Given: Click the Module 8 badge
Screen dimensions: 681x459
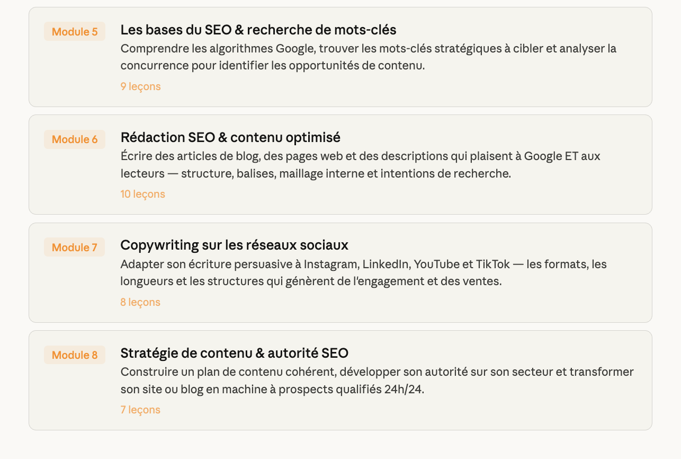Looking at the screenshot, I should [75, 355].
